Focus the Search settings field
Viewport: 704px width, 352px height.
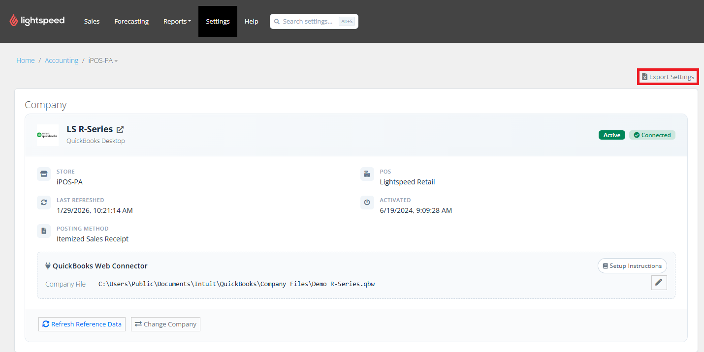pos(314,22)
